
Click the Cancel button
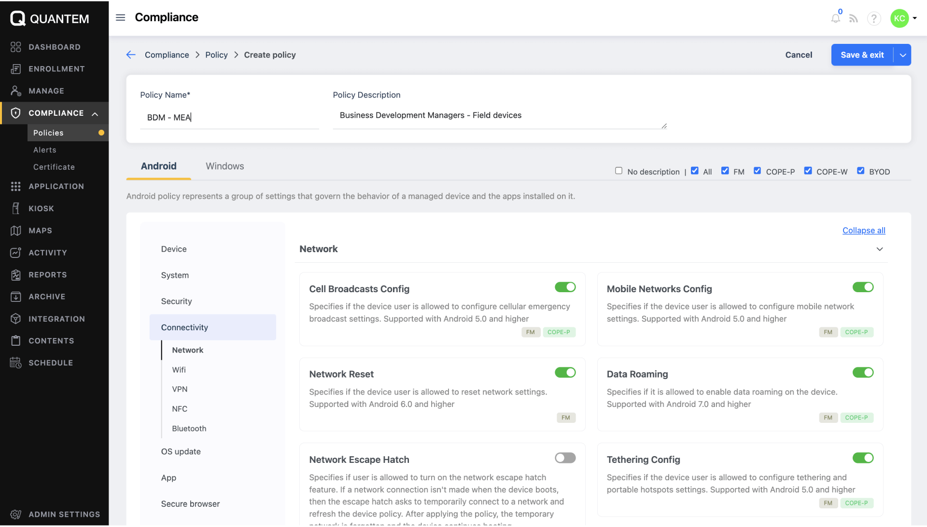pyautogui.click(x=799, y=55)
